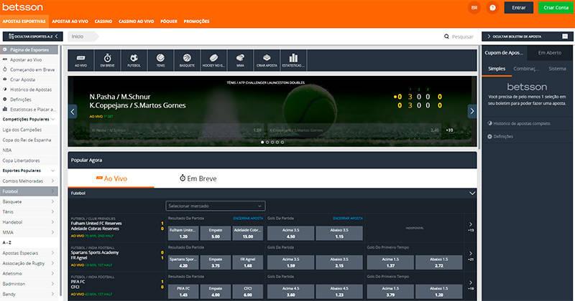Collapse Competições Populares section
The image size is (575, 301).
52,119
